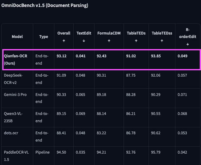
Task: Click Gemini-3 Pro FormulaCDM value 89.18
Action: coord(101,95)
